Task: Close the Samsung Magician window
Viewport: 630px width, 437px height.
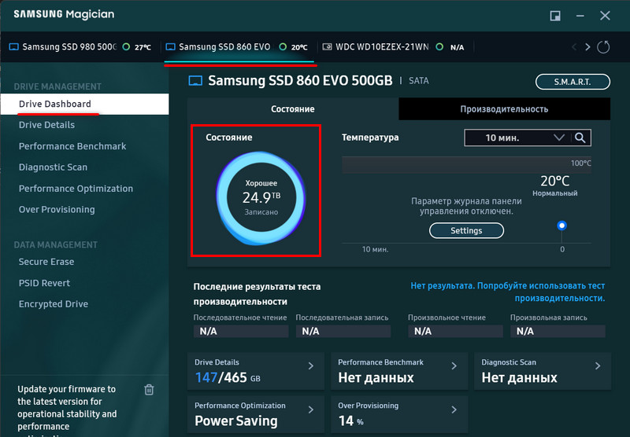Action: click(605, 16)
